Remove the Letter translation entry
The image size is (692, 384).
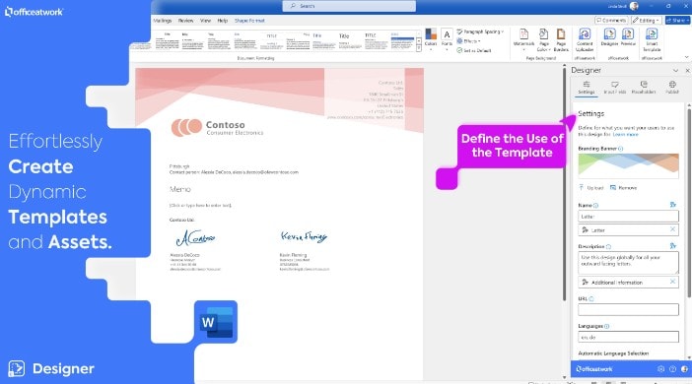(672, 229)
